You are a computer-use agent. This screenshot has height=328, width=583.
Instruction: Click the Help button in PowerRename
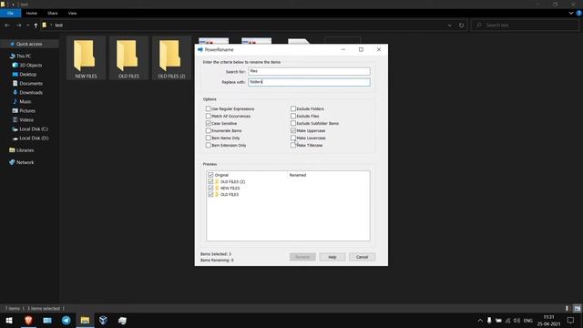(332, 257)
